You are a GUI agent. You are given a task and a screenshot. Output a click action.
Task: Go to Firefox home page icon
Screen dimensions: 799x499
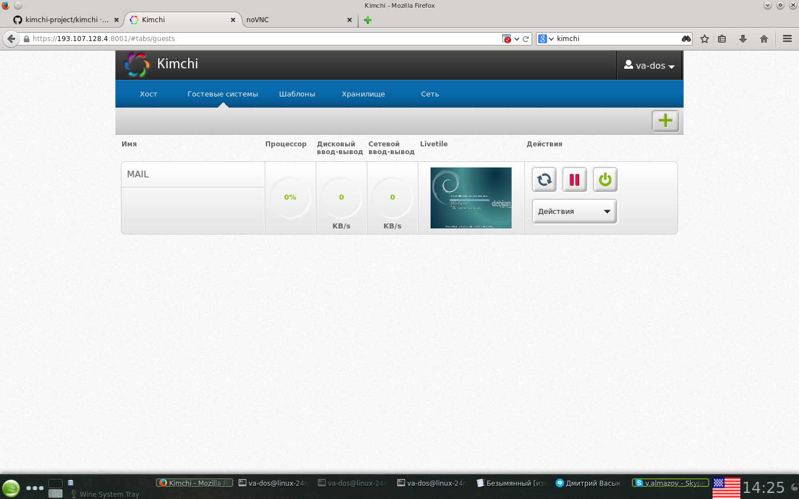764,39
